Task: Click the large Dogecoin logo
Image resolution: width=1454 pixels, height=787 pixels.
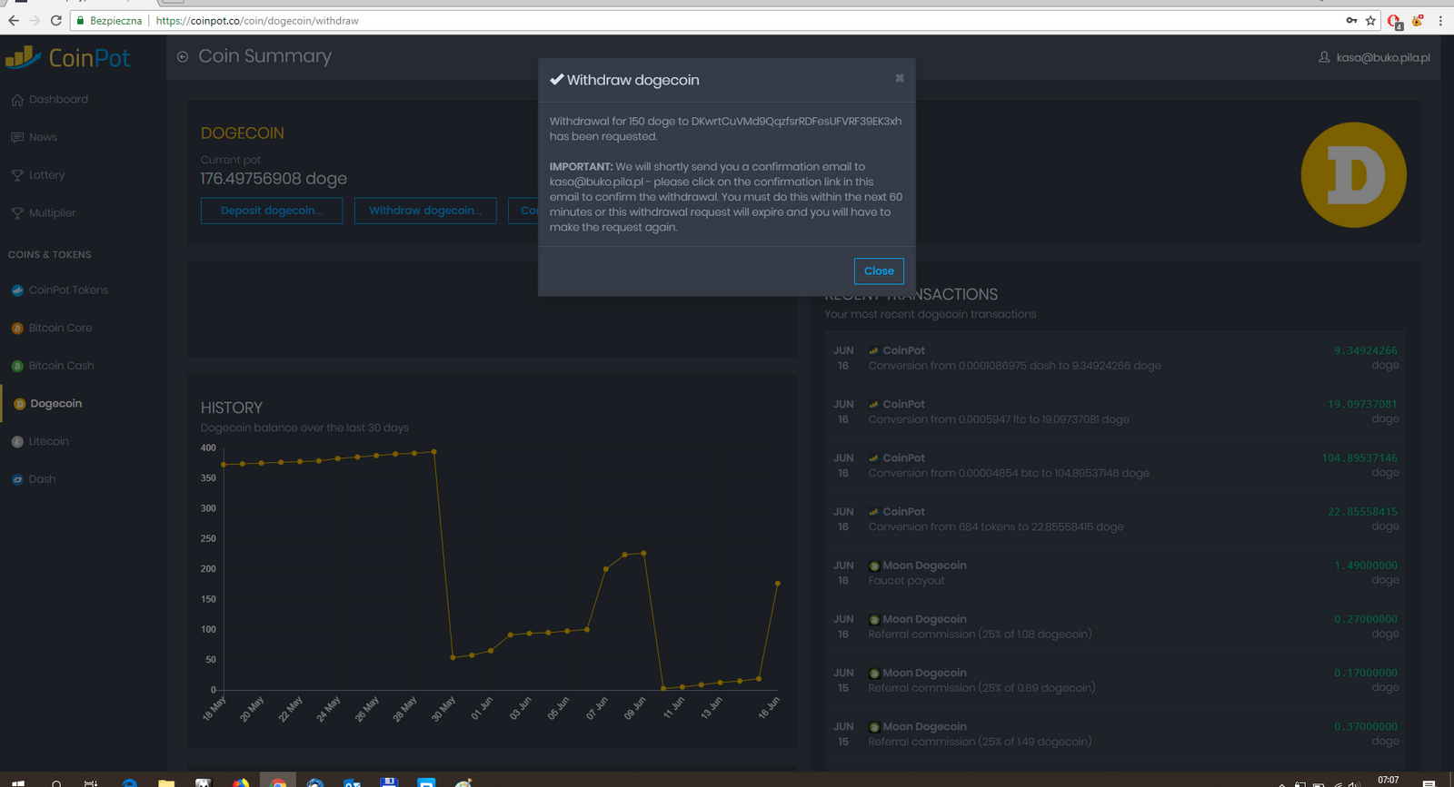Action: coord(1353,175)
